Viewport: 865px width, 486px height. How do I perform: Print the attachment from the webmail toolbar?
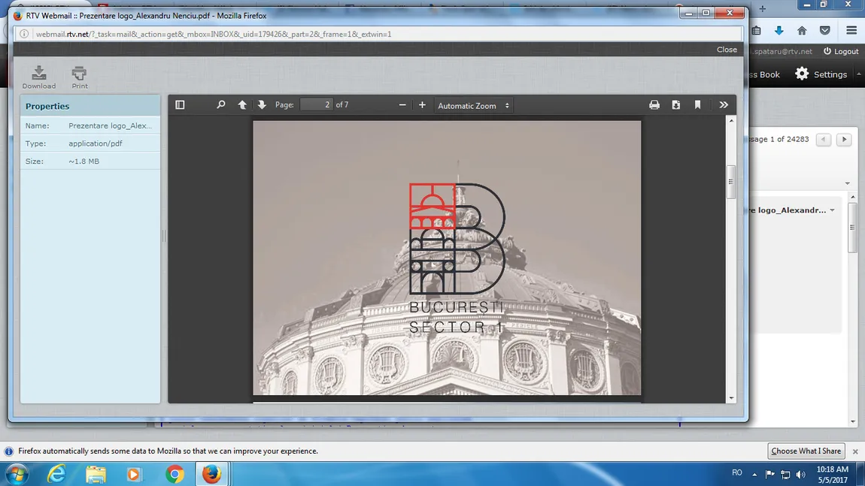coord(80,77)
